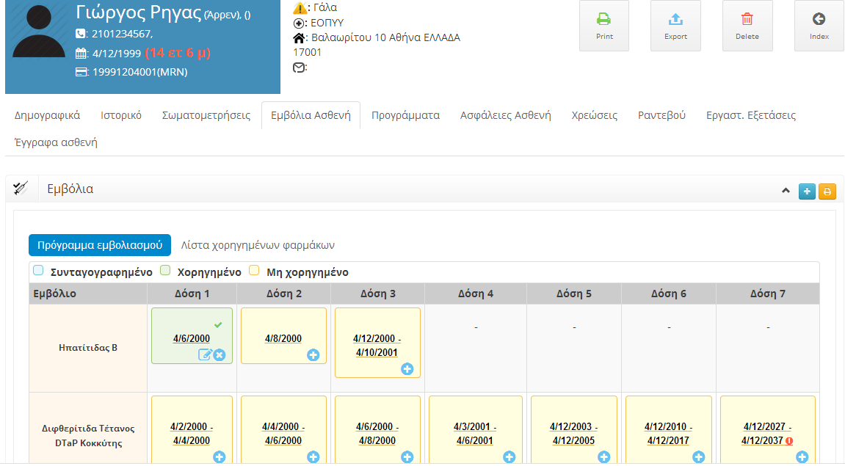Click the patient name Γιώργος Ρηγας

pos(139,12)
